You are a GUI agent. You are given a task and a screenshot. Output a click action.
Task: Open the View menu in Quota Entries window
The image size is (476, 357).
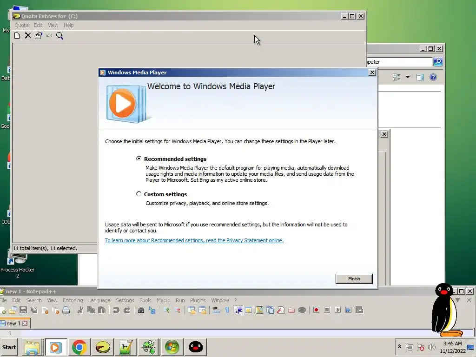coord(53,25)
